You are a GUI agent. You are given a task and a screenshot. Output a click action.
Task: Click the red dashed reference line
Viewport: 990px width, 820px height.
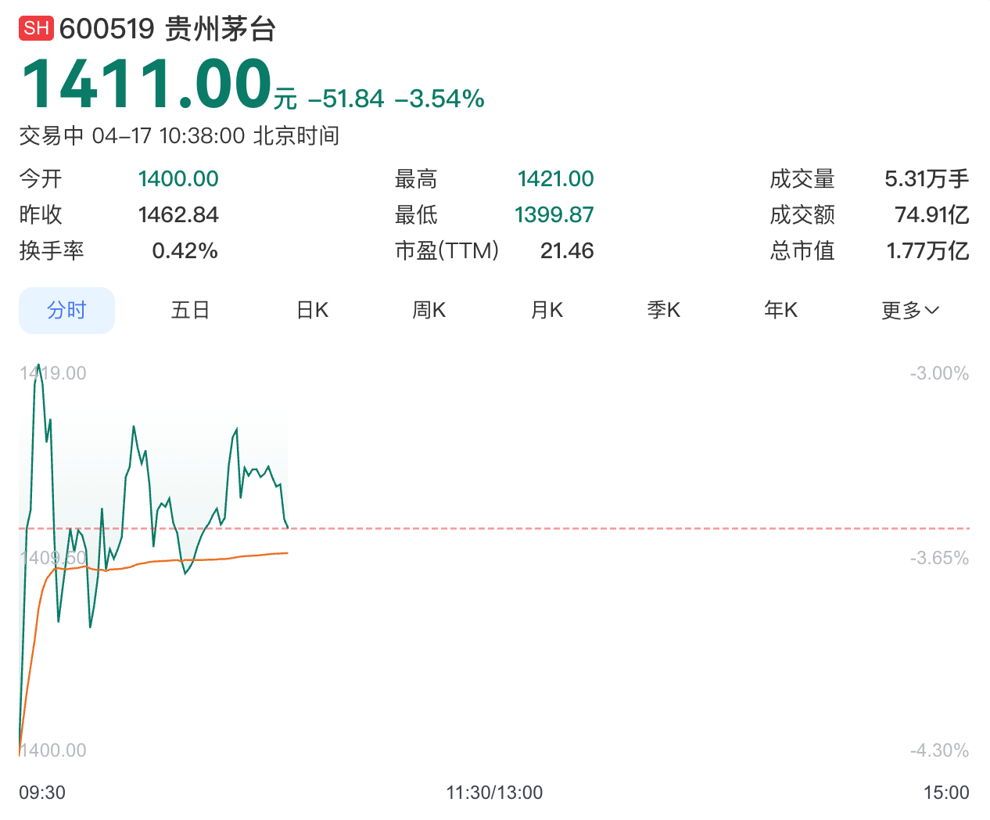click(x=626, y=529)
